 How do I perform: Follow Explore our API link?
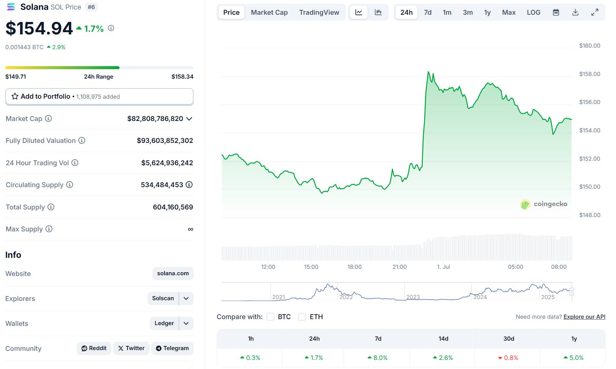click(584, 317)
